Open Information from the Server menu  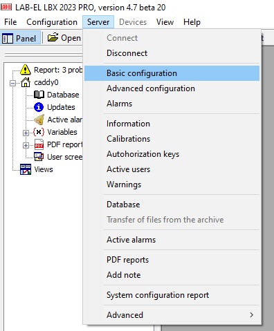[x=172, y=124]
